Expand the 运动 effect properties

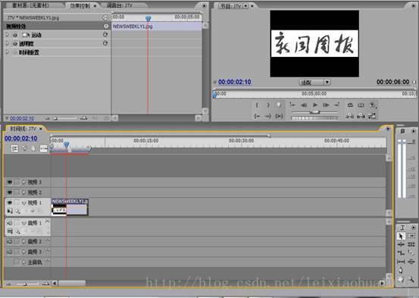point(8,35)
